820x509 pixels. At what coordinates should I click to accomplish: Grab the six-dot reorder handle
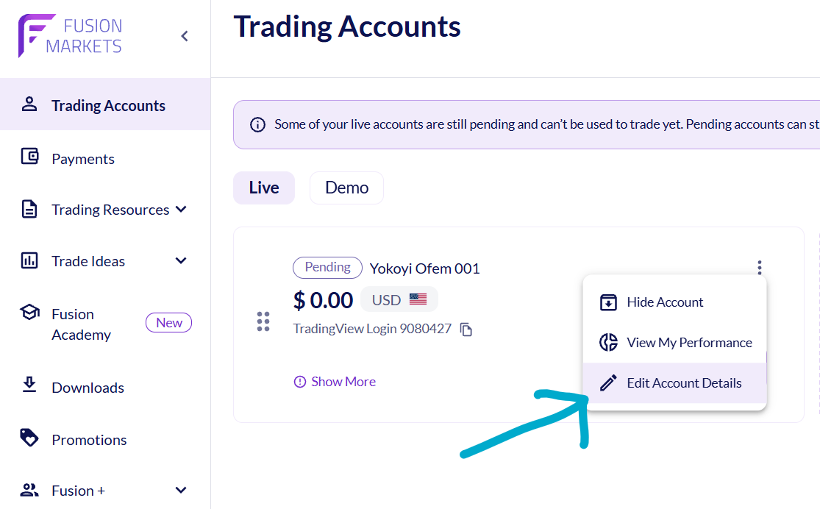pos(263,321)
